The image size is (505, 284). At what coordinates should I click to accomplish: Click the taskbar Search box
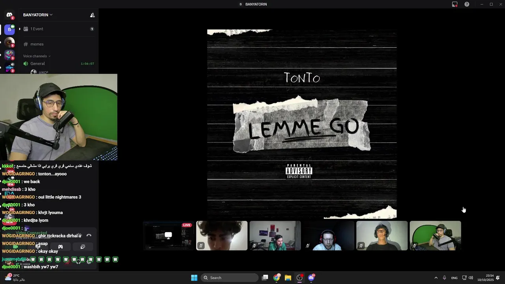tap(230, 278)
